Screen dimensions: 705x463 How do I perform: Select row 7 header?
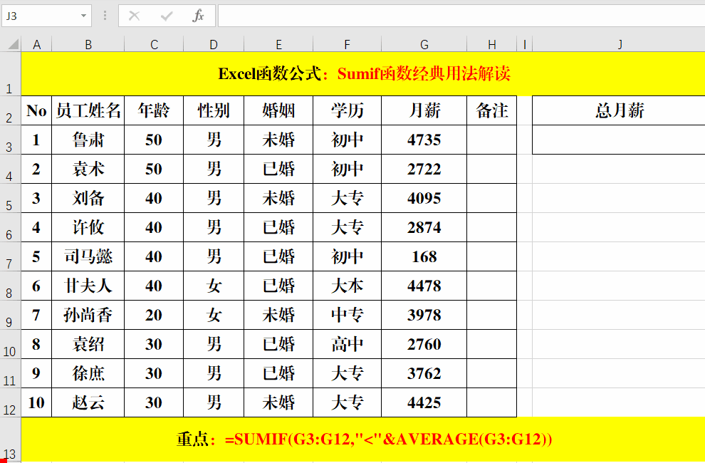click(10, 257)
